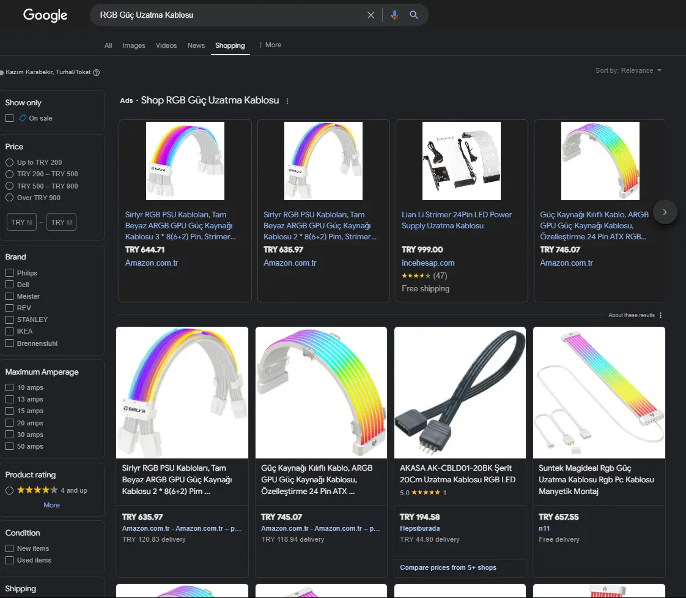The image size is (686, 598).
Task: Select TRY 200 – TRY 500 range
Action: (9, 174)
